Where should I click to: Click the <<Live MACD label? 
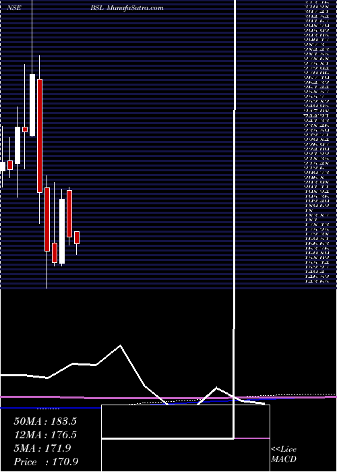(x=284, y=454)
